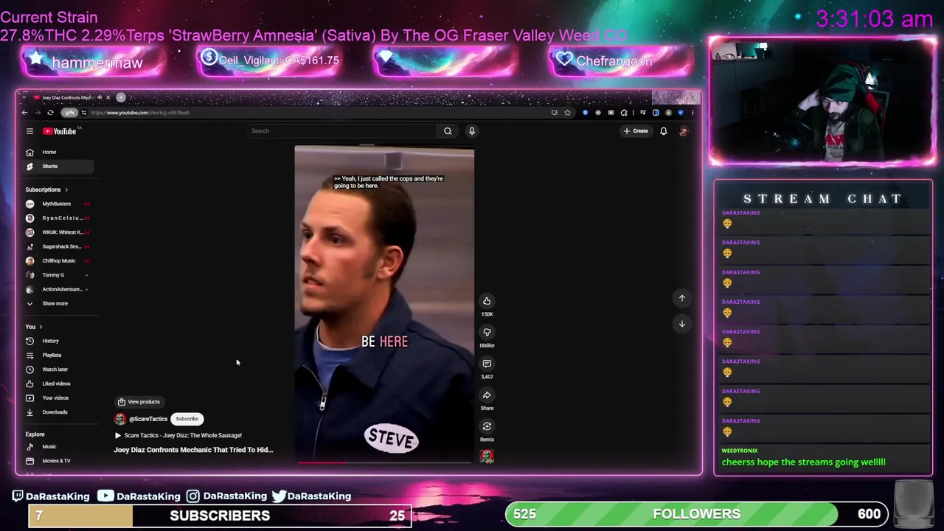Click the Subscribe button for ScareTactics
944x531 pixels.
click(187, 419)
